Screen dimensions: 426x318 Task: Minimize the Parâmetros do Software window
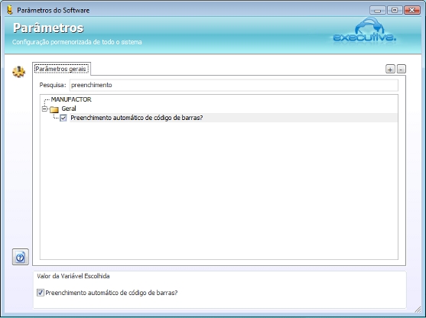[x=378, y=10]
